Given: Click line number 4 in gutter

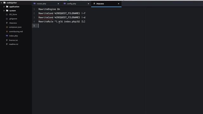Looking at the screenshot, I should 34,22.
